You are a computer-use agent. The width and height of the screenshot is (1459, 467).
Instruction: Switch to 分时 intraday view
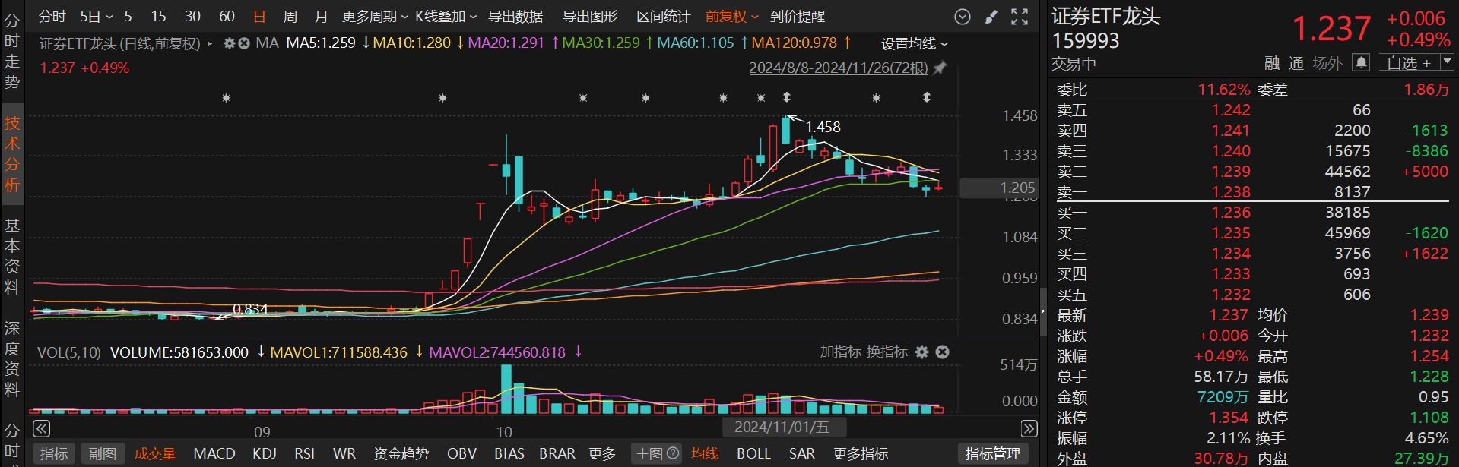(52, 17)
